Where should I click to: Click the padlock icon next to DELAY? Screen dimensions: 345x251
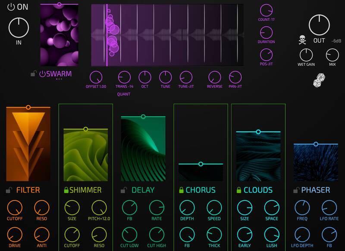(123, 190)
